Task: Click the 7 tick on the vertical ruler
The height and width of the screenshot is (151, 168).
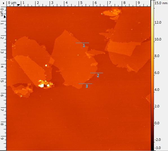Action: click(2, 110)
